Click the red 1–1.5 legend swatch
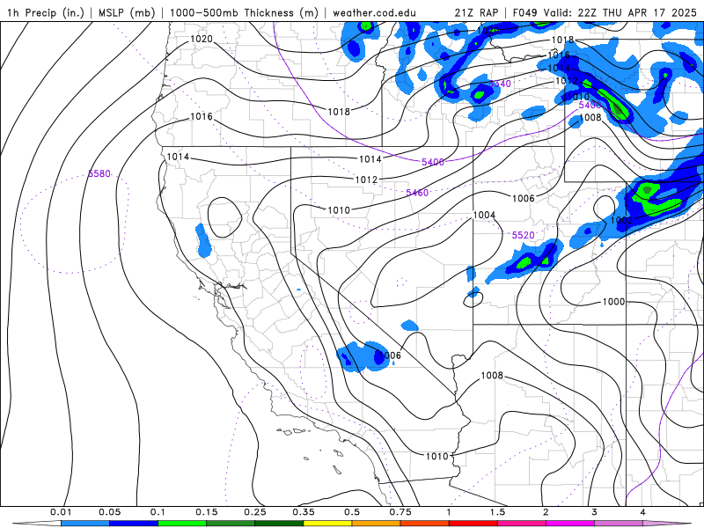 [473, 524]
